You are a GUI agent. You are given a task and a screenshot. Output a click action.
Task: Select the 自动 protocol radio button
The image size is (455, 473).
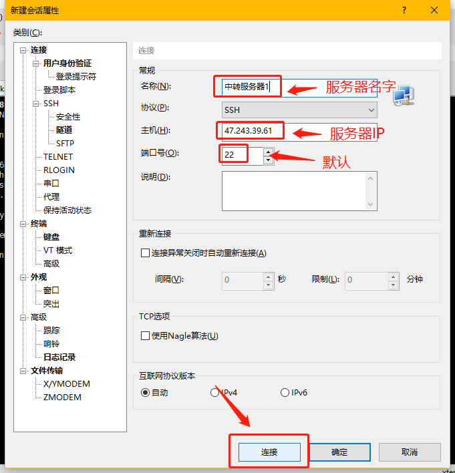pyautogui.click(x=145, y=392)
